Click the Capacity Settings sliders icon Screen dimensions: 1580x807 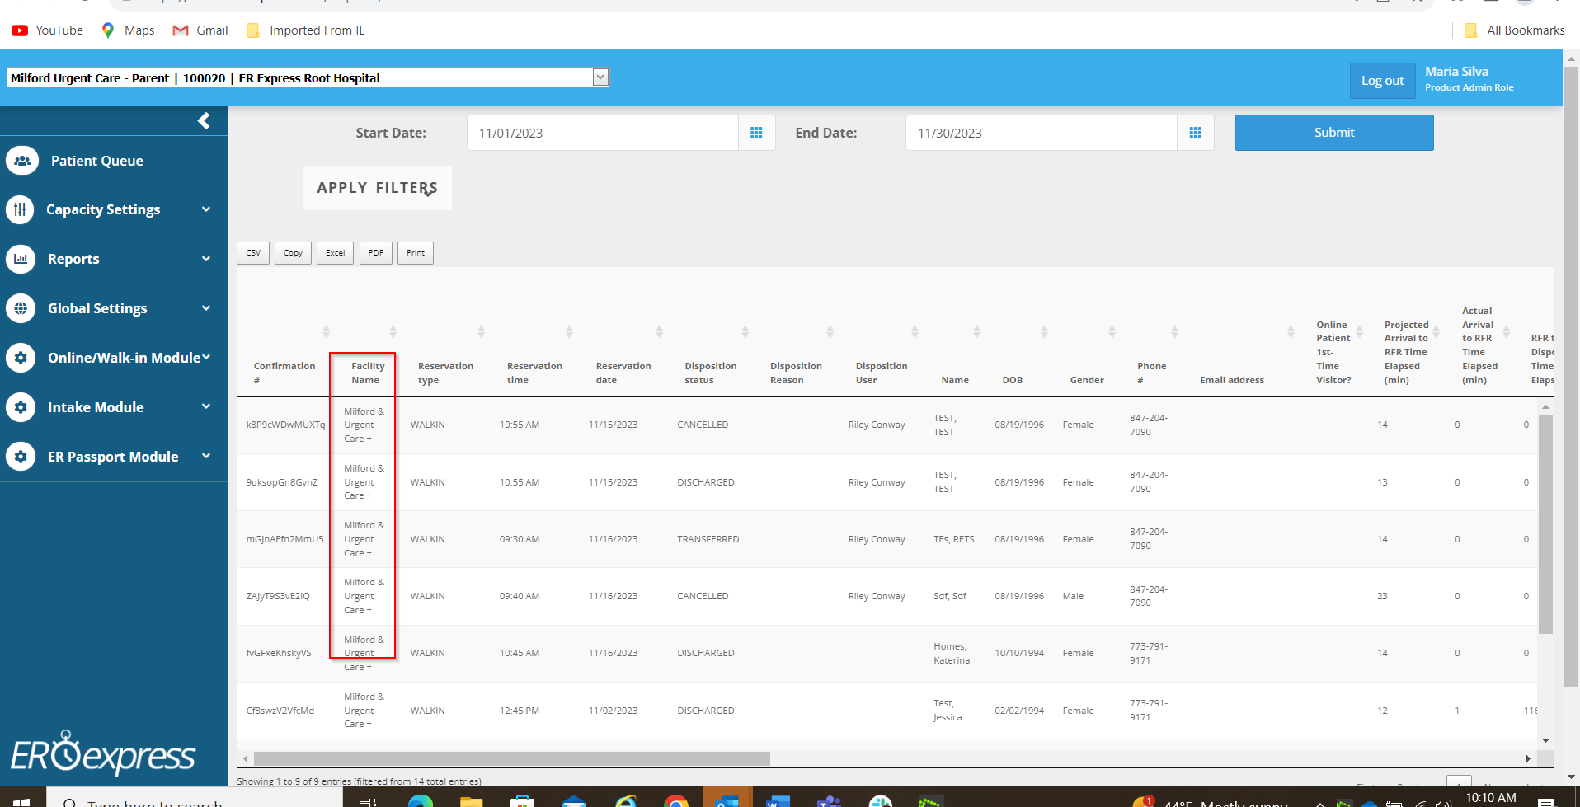21,209
